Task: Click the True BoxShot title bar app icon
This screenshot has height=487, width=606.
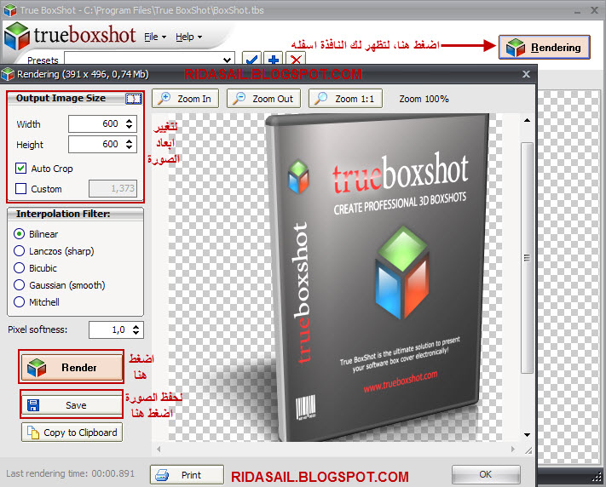Action: 10,10
